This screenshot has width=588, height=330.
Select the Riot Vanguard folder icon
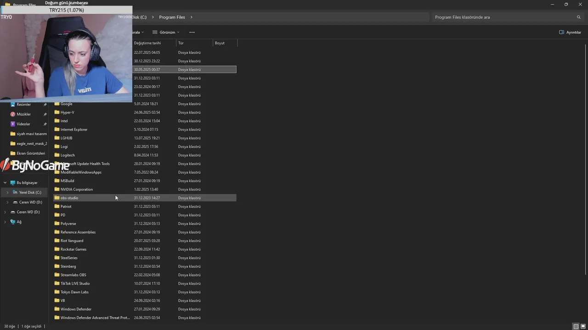click(57, 241)
